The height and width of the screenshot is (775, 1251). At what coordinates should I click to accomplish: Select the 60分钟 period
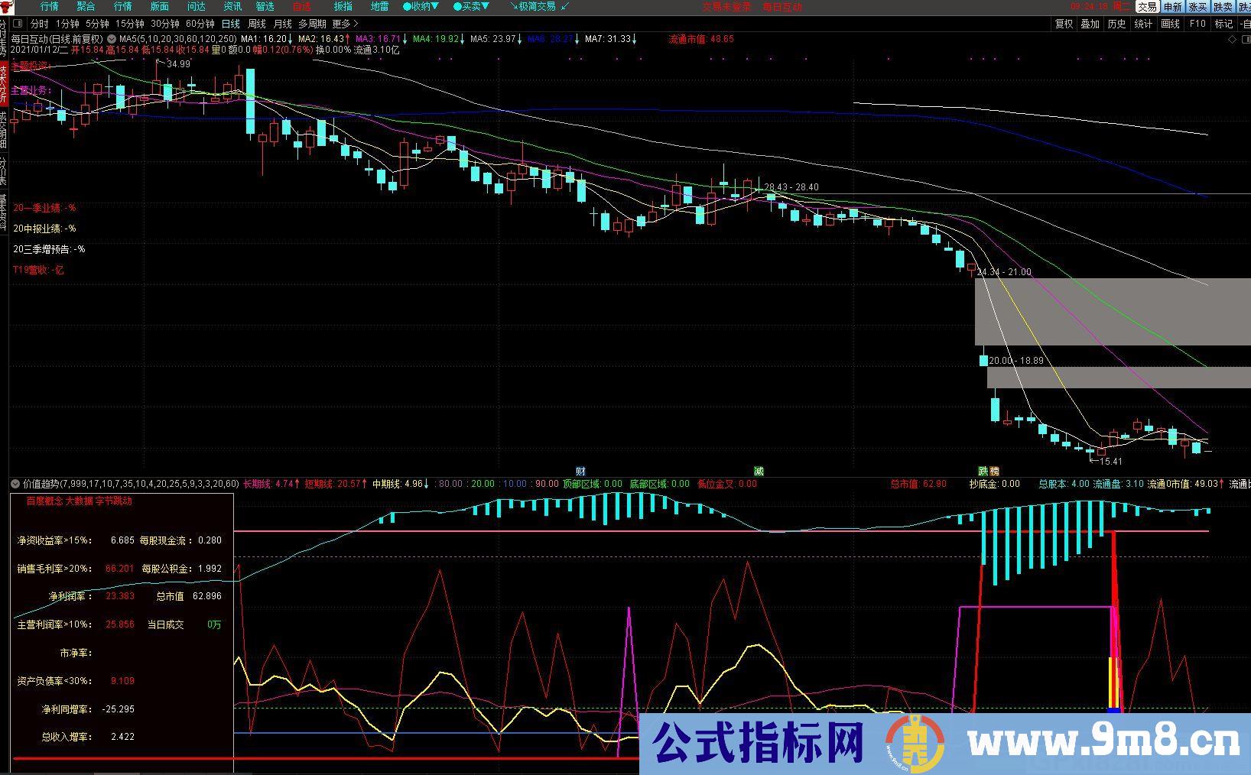(200, 24)
